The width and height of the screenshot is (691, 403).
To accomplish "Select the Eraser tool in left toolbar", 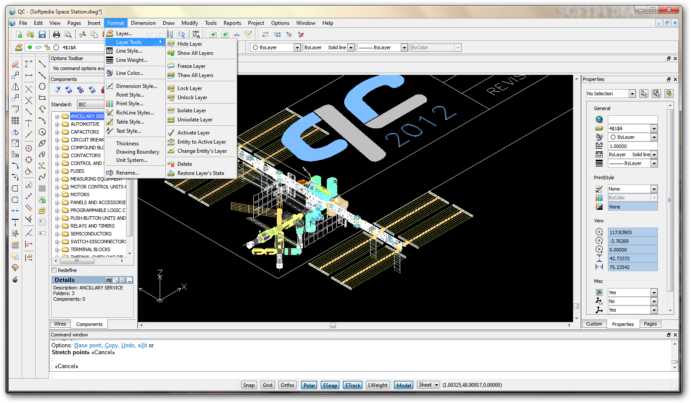I will click(15, 64).
